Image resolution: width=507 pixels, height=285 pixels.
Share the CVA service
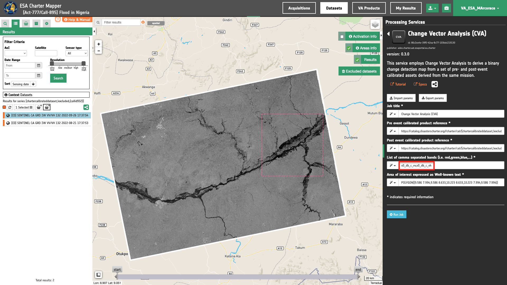(x=435, y=84)
